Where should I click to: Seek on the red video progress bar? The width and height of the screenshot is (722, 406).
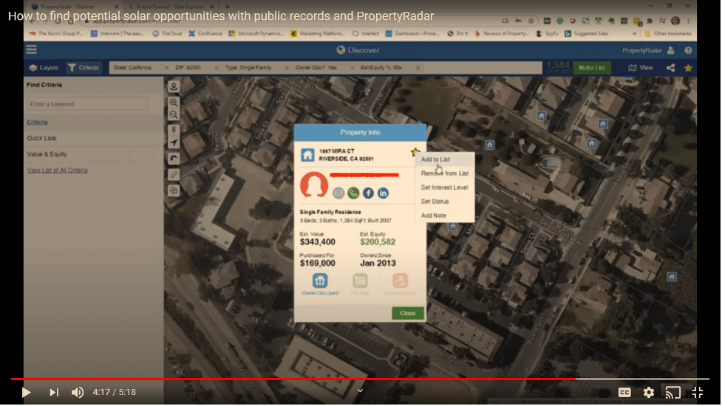pyautogui.click(x=360, y=379)
